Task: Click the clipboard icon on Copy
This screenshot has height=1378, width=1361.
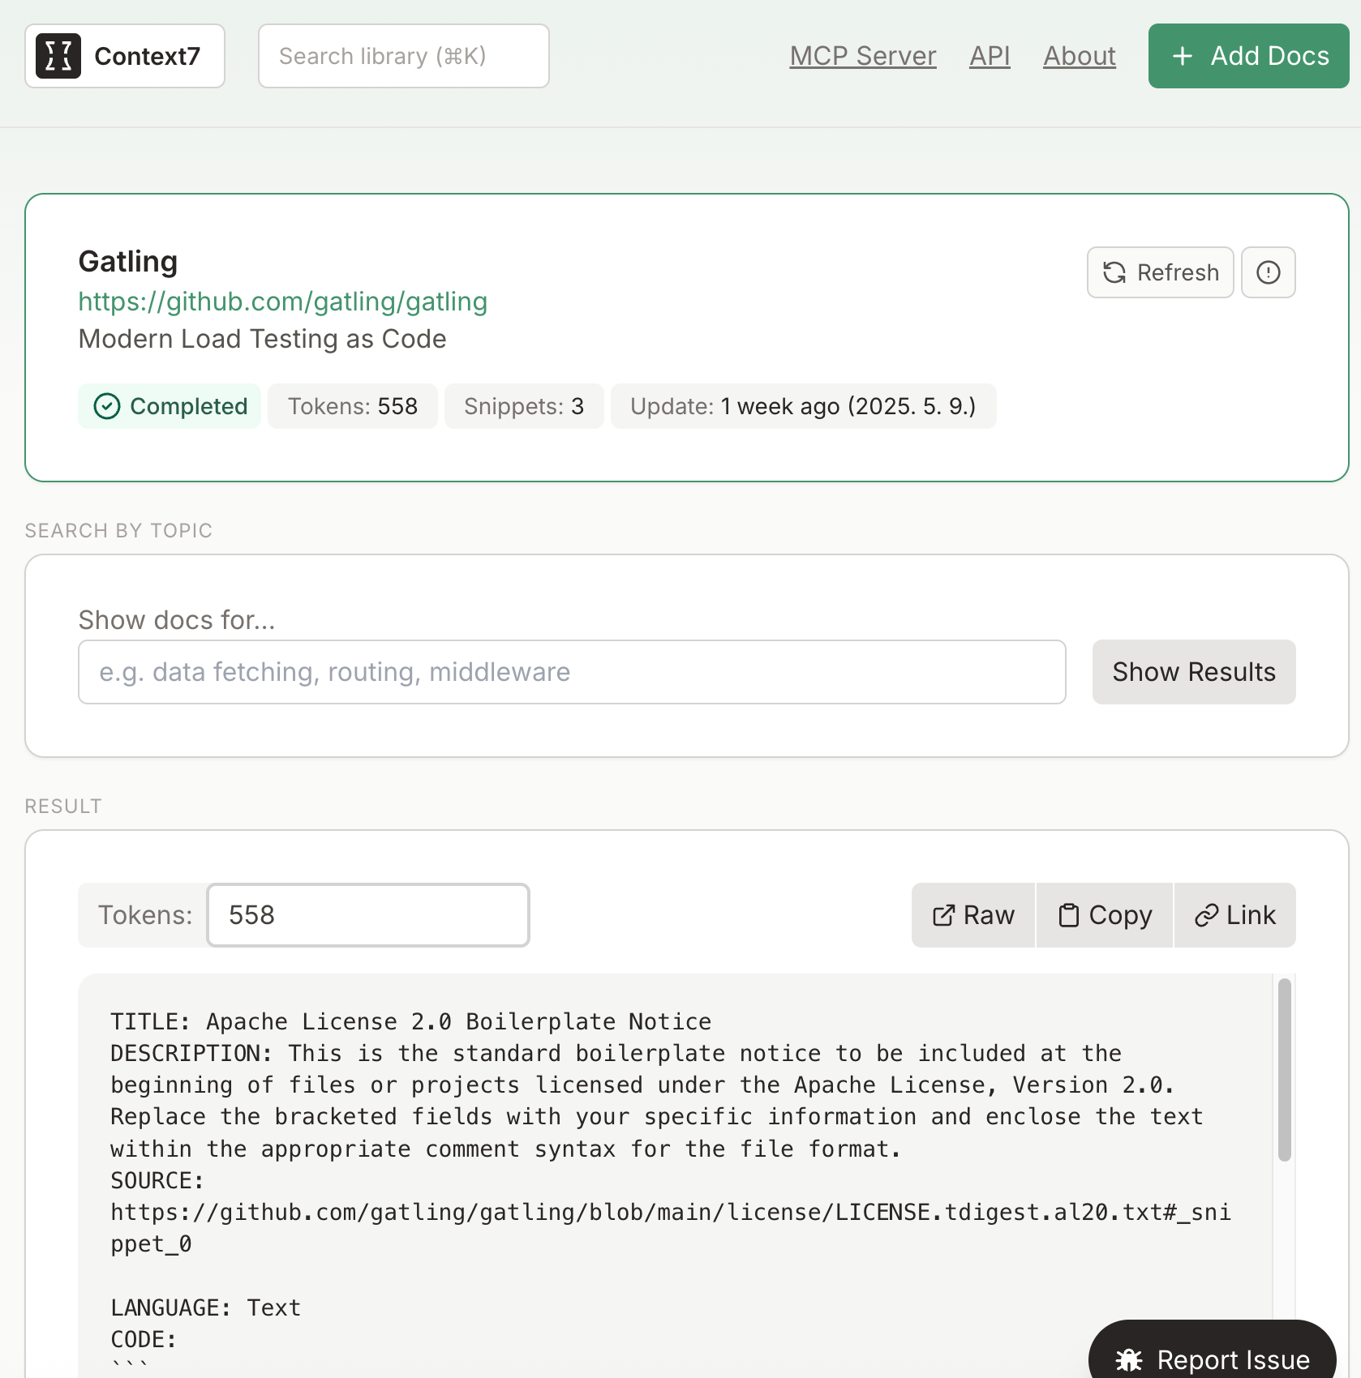Action: coord(1069,915)
